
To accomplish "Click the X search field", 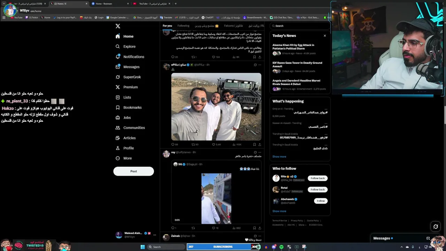I will (300, 26).
